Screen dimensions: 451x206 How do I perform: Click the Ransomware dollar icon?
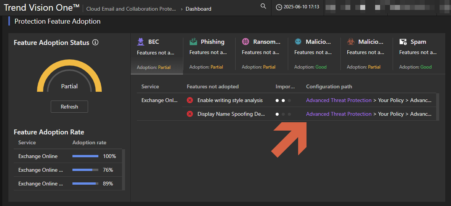(246, 42)
